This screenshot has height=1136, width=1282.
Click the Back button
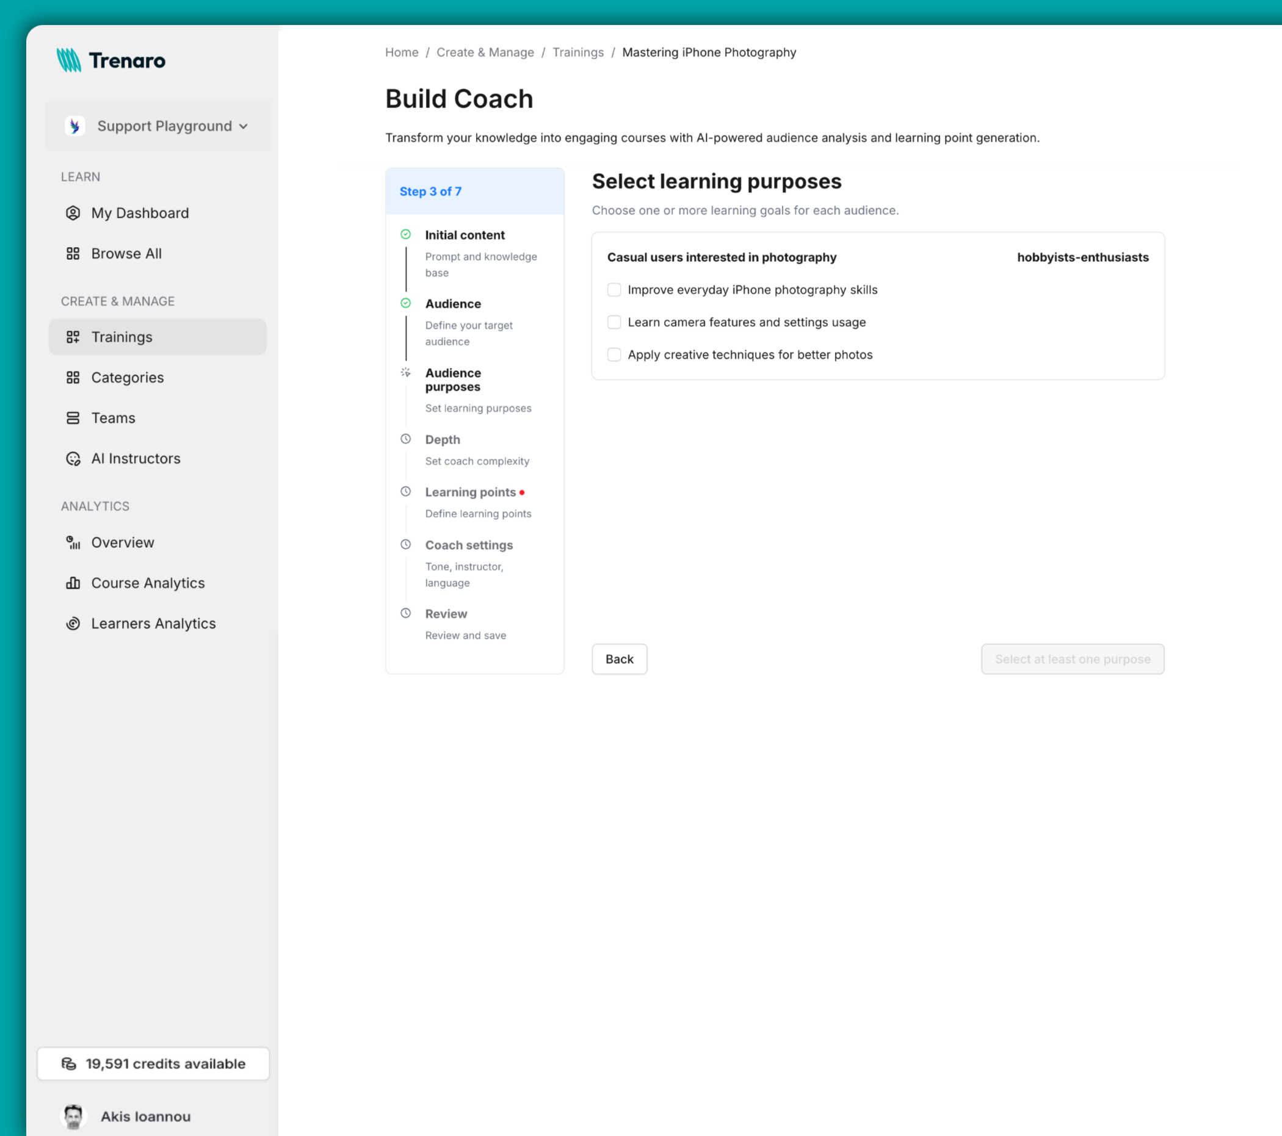click(x=619, y=659)
